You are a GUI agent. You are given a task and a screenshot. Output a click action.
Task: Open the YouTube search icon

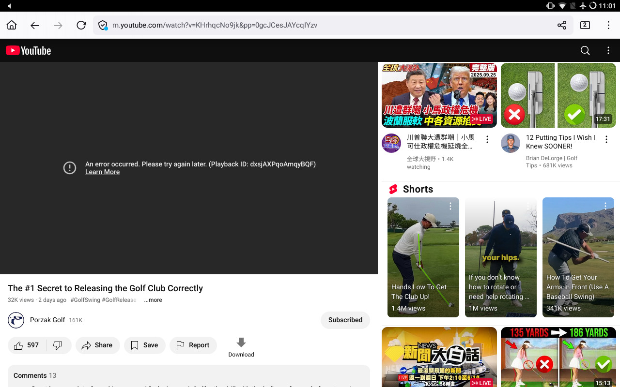tap(585, 51)
